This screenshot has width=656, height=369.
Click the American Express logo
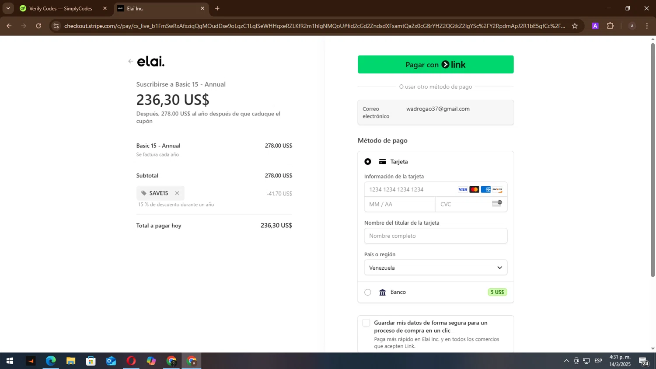click(486, 190)
